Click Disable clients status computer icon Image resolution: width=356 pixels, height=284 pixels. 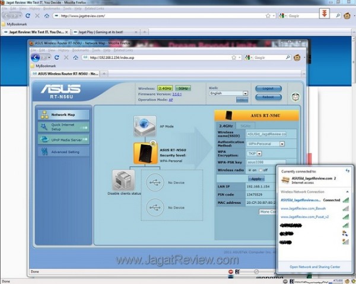(123, 181)
